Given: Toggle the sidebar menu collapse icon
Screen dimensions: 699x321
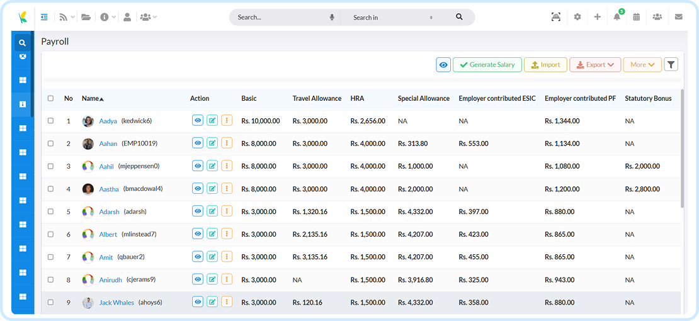Looking at the screenshot, I should point(43,17).
